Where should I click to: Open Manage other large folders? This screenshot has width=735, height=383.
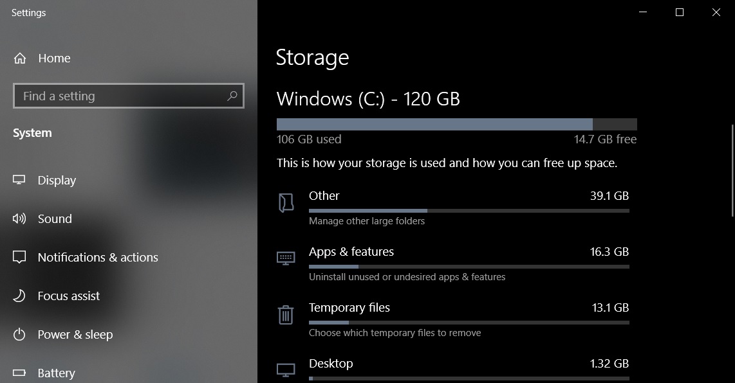[367, 220]
